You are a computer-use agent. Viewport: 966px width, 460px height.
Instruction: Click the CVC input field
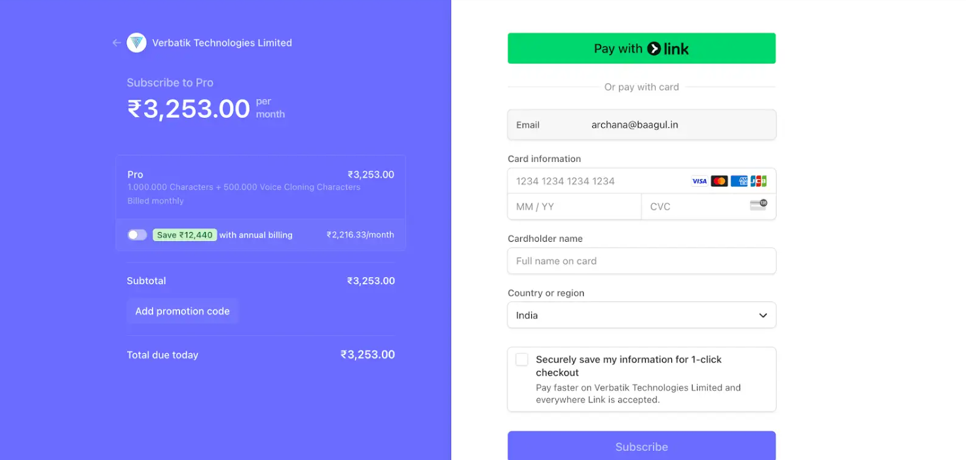click(x=709, y=206)
